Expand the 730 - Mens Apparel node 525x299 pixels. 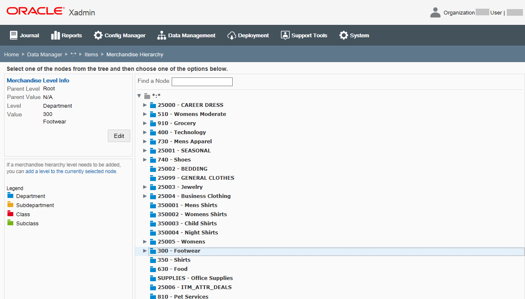pos(145,141)
